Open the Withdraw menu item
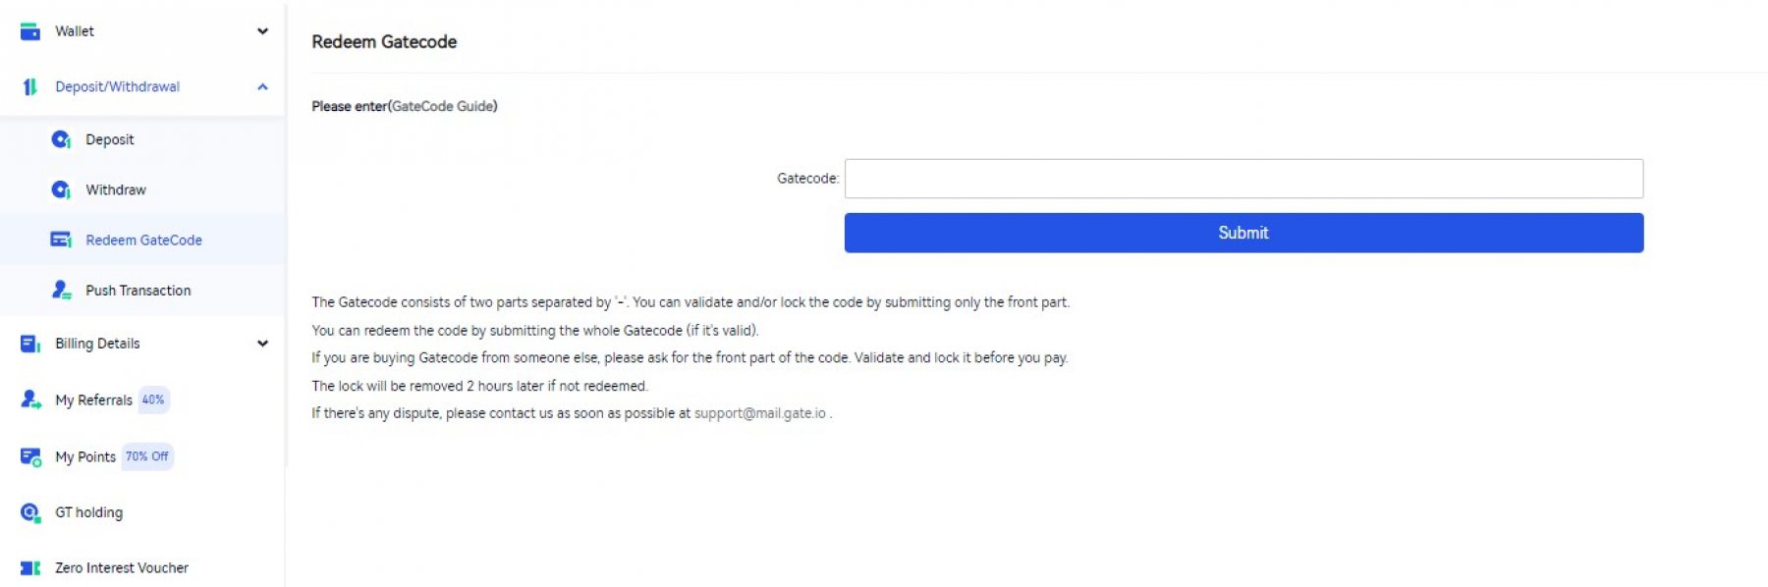This screenshot has height=587, width=1768. pos(116,189)
